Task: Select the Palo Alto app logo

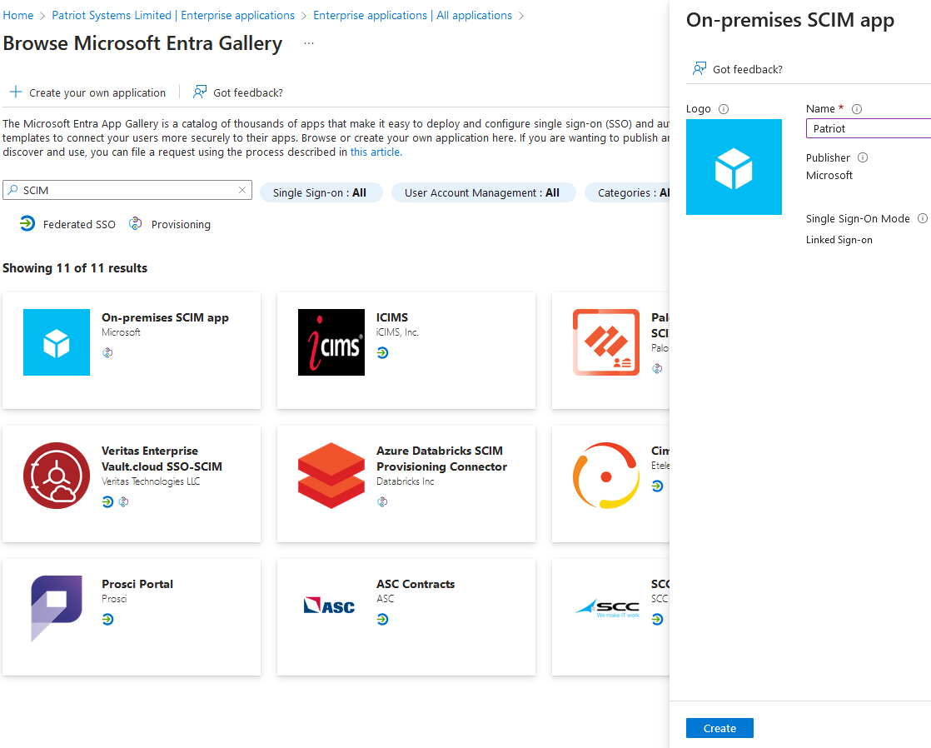Action: click(606, 342)
